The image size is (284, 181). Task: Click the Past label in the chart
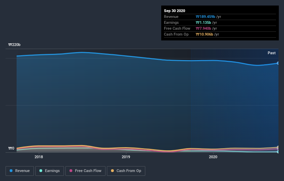click(272, 53)
